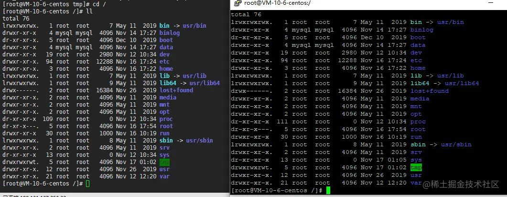Click 'etc' directory in gray terminal
This screenshot has width=507, height=197.
[164, 62]
